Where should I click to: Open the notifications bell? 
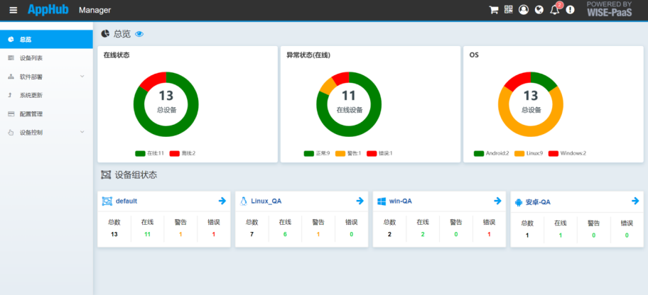(555, 10)
